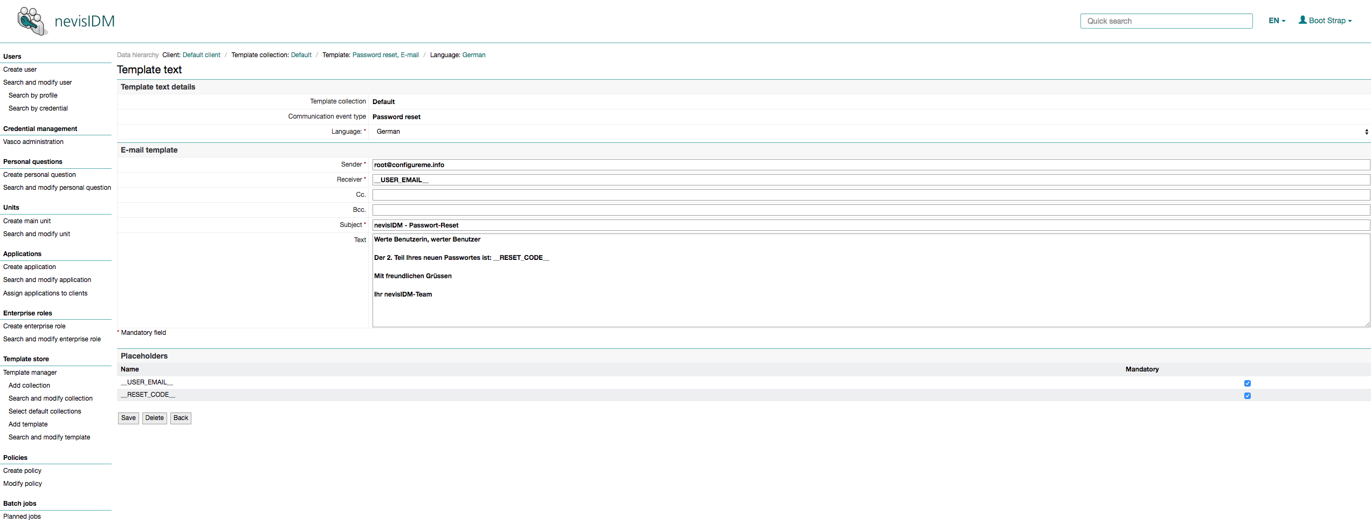Open the EN language switcher
Screen dimensions: 1371x523
[x=1277, y=21]
